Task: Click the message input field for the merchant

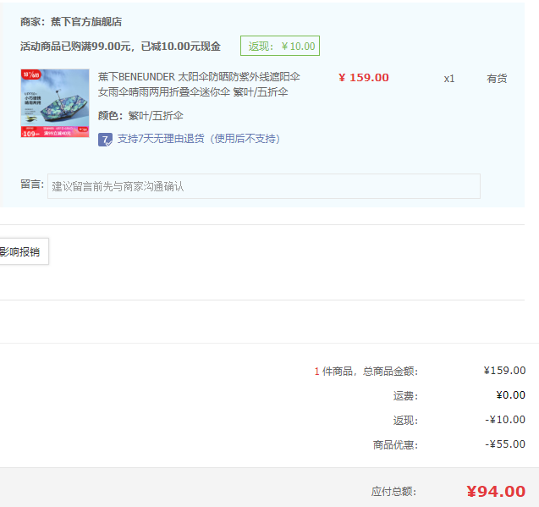Action: point(264,186)
